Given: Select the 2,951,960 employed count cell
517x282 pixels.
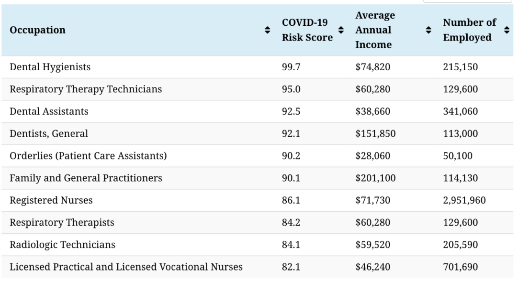Looking at the screenshot, I should coord(464,200).
